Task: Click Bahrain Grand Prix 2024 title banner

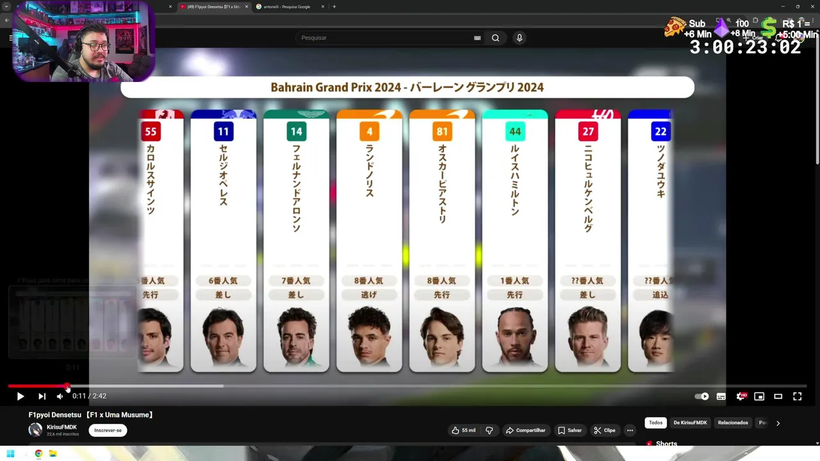Action: tap(407, 87)
